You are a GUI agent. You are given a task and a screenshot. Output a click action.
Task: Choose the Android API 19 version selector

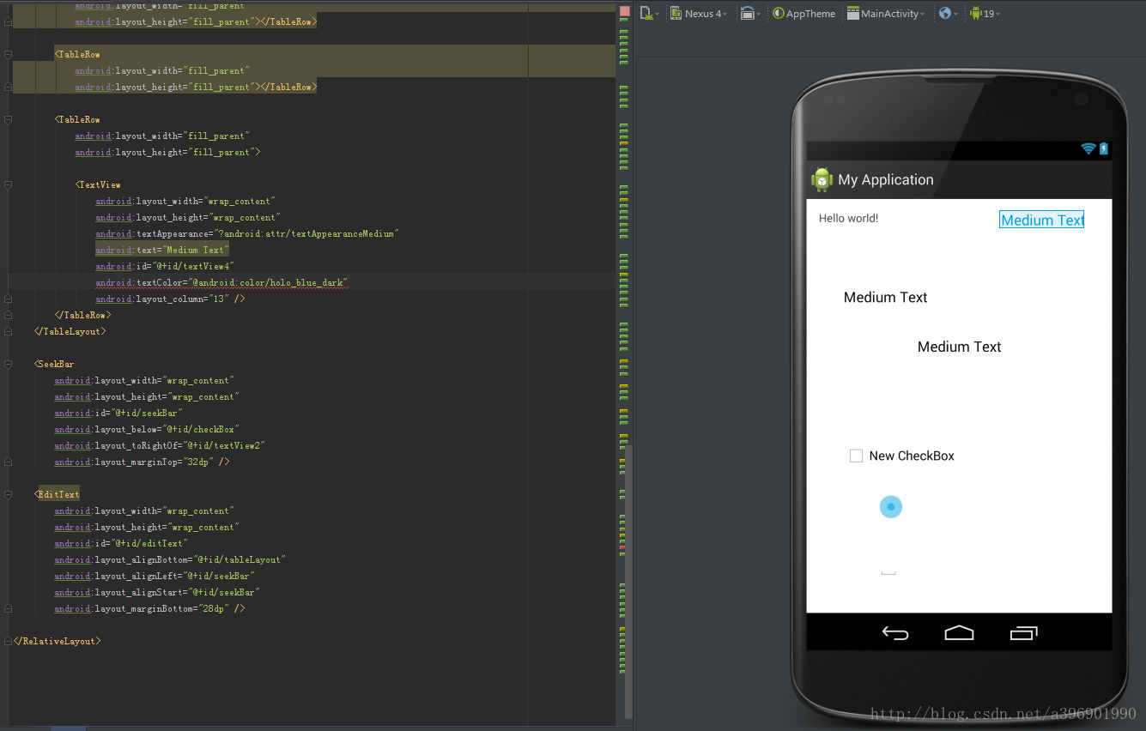click(x=984, y=13)
